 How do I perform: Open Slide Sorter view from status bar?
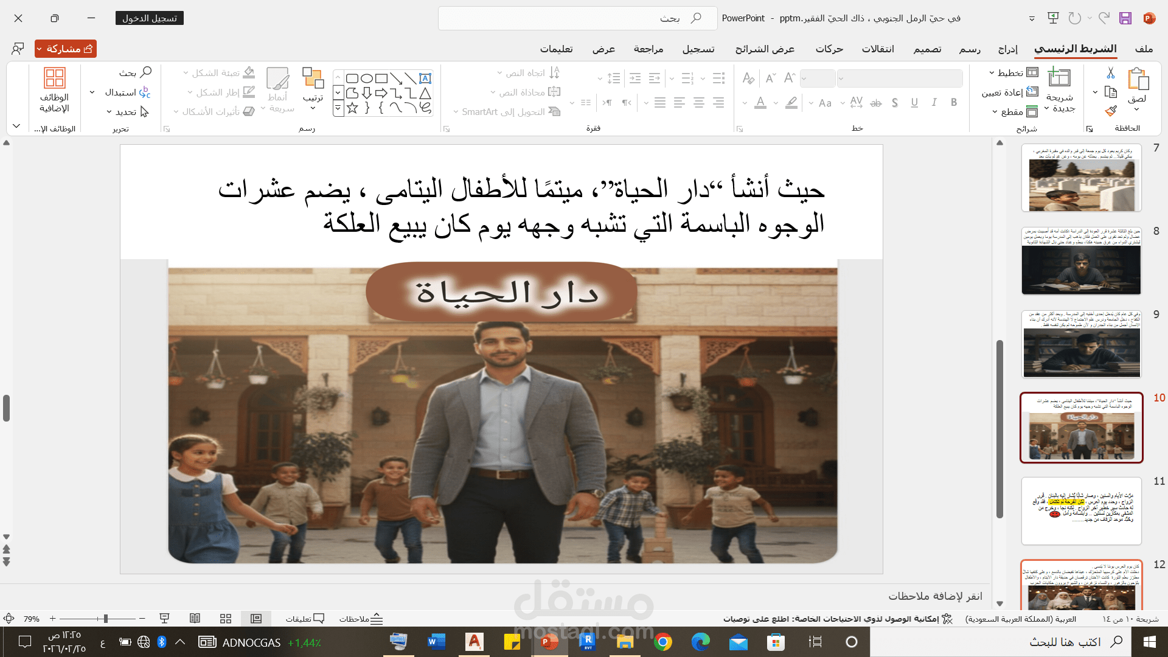point(226,619)
